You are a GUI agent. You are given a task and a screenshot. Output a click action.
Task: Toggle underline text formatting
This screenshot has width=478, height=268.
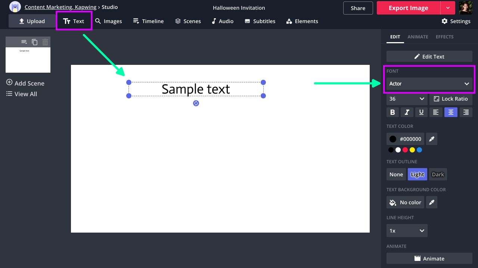[421, 112]
